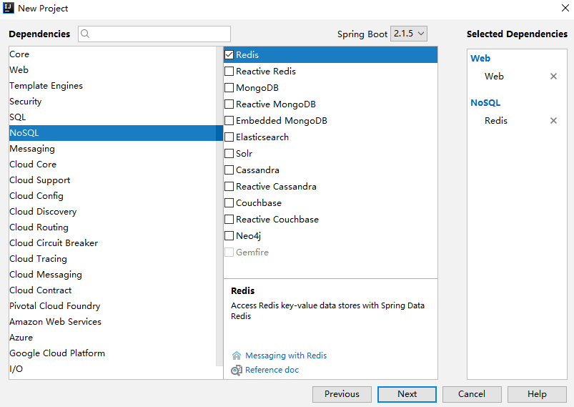The height and width of the screenshot is (407, 574).
Task: Open the Messaging with Redis guide link
Action: click(286, 355)
